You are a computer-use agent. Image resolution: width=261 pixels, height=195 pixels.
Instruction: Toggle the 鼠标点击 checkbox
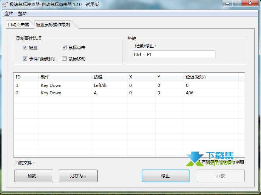point(64,47)
